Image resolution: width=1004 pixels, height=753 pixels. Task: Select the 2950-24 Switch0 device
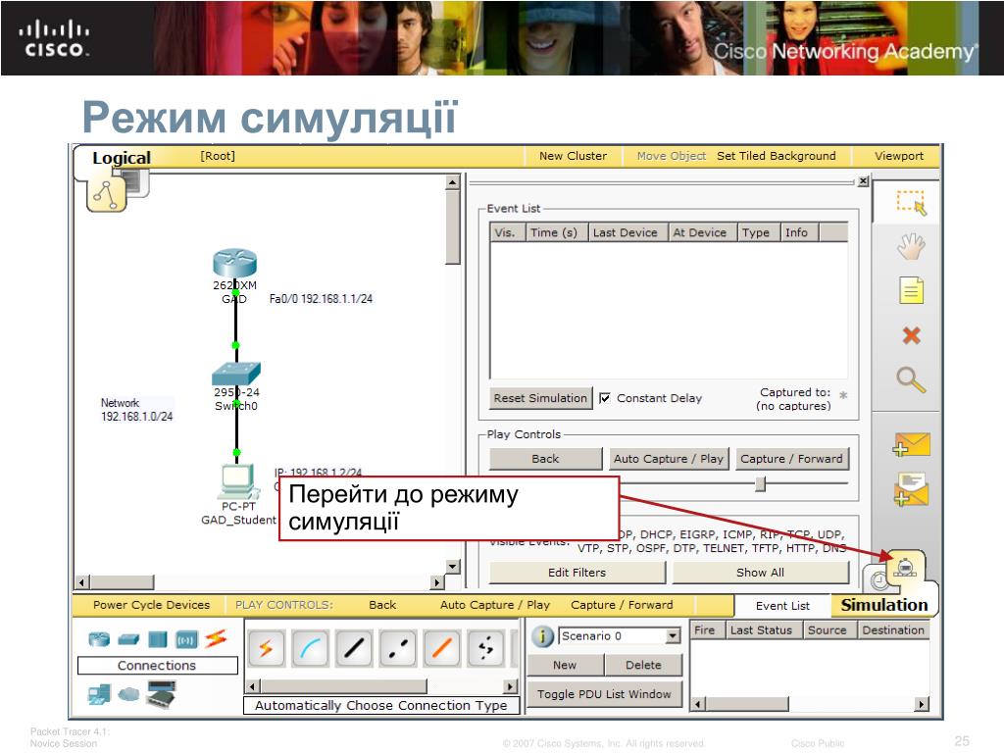pos(236,373)
